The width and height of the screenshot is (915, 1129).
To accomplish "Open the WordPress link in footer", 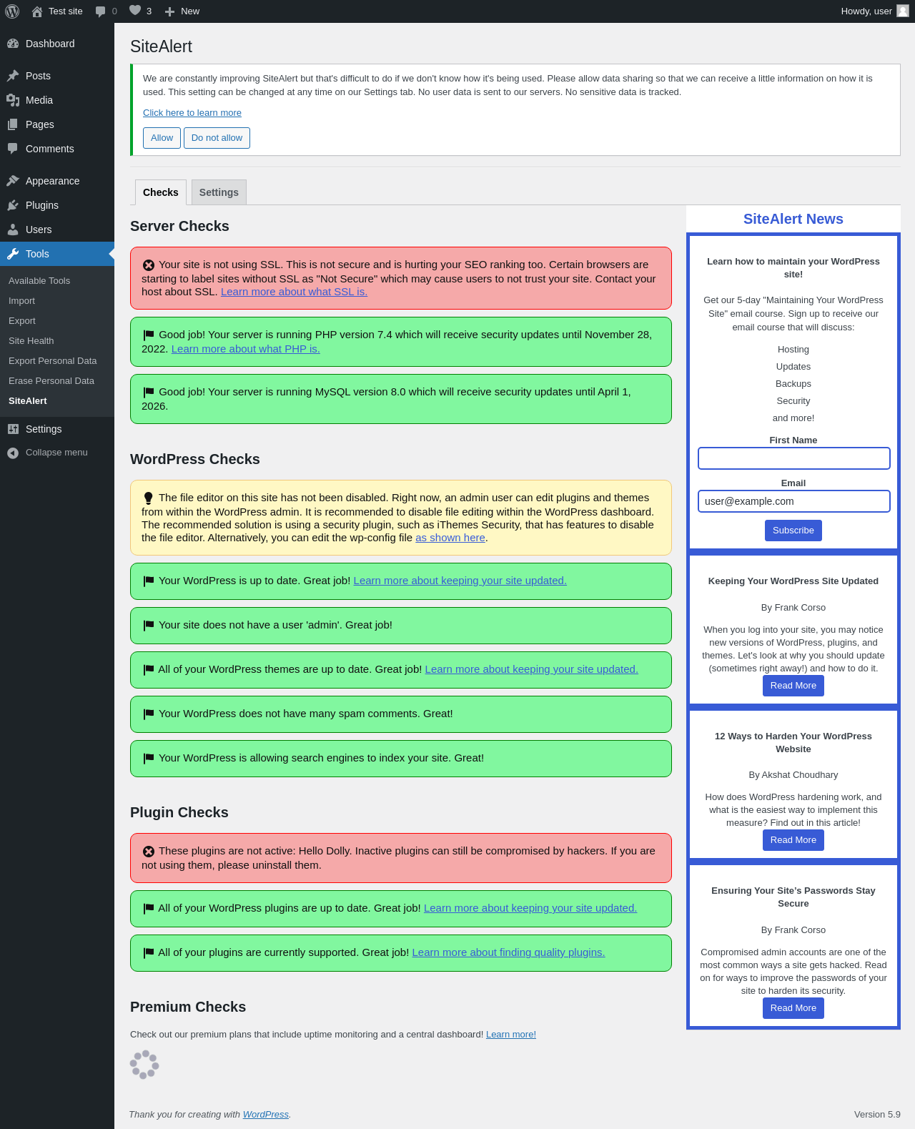I will [266, 1115].
